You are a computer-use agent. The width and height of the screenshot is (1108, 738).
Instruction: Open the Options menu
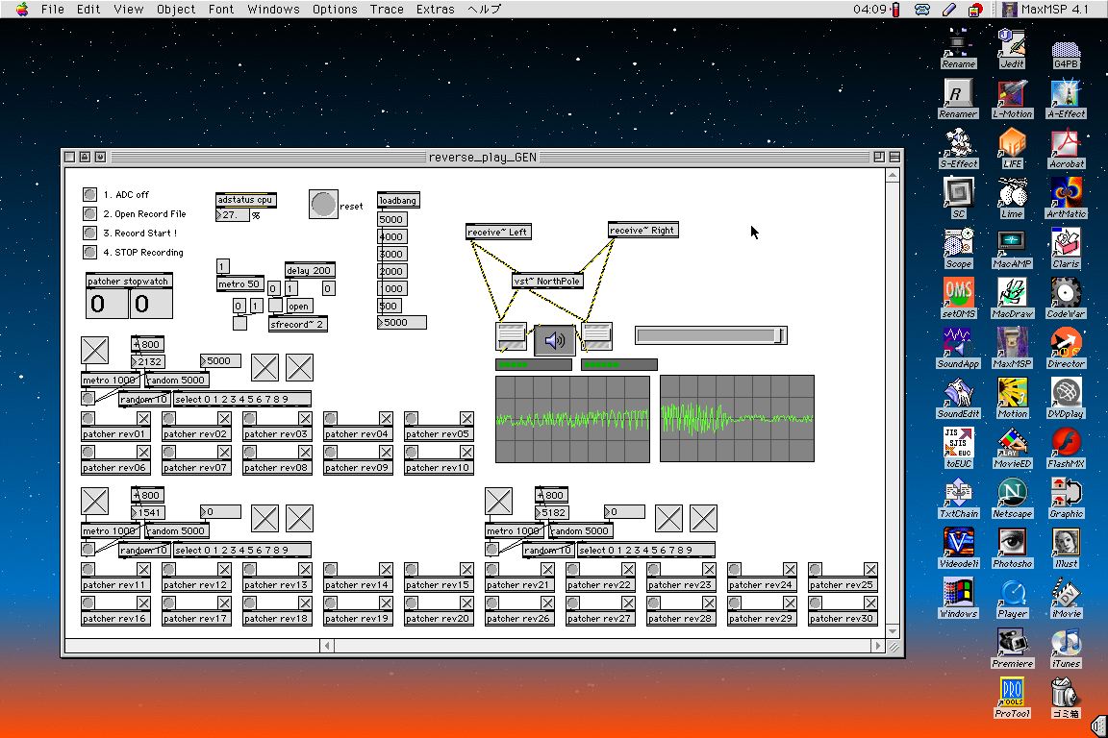pos(335,10)
